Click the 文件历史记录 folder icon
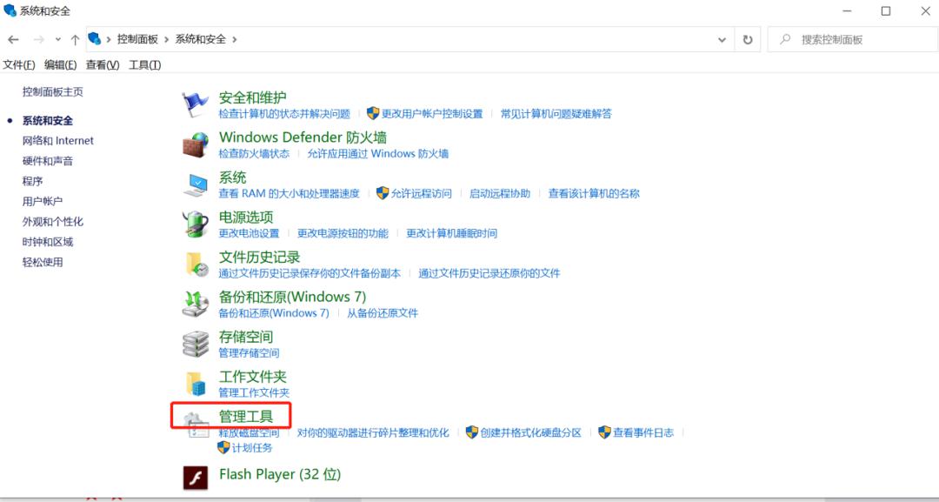This screenshot has height=502, width=939. click(196, 264)
